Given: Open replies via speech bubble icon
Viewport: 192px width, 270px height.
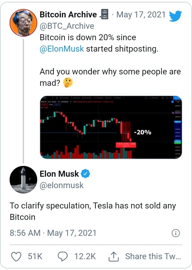Looking at the screenshot, I should pyautogui.click(x=62, y=256).
